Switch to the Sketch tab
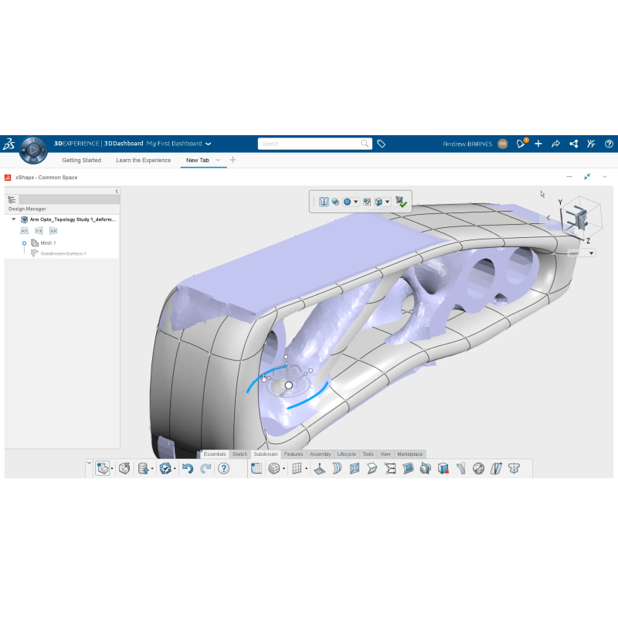The height and width of the screenshot is (618, 618). click(240, 454)
